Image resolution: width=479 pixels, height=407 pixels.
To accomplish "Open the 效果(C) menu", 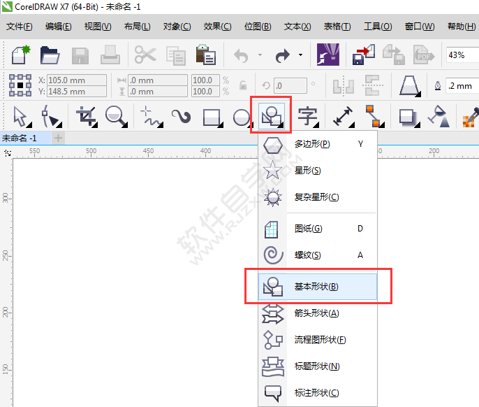I will tap(218, 27).
